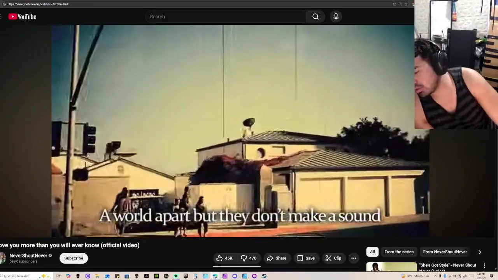Open the weather widget showing 34°F
The height and width of the screenshot is (280, 498).
415,276
